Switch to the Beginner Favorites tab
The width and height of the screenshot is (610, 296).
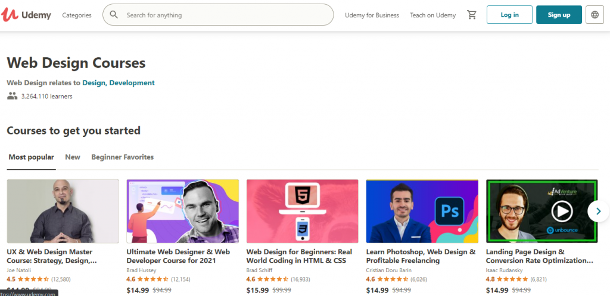coord(123,157)
